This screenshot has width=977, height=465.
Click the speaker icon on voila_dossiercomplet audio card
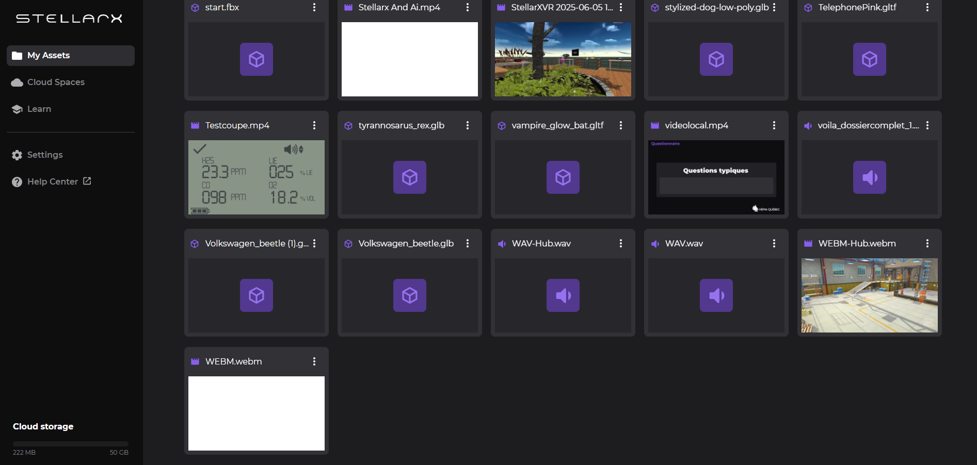(x=869, y=177)
